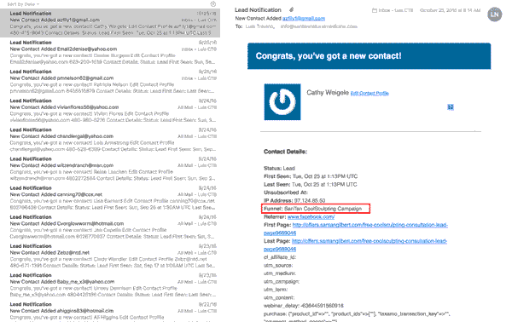
Task: Select the Cvorglowworm@hotmail.com lead notification
Action: [x=110, y=227]
